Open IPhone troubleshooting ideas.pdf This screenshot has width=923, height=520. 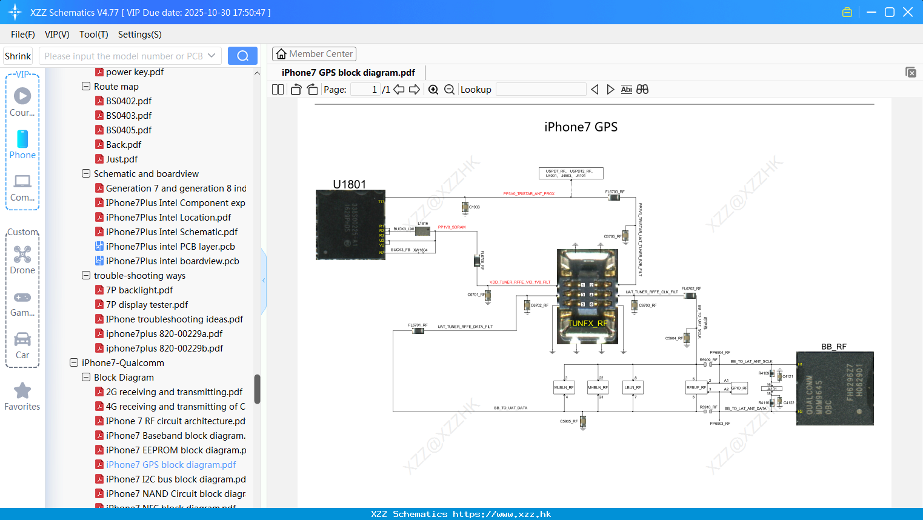click(175, 319)
